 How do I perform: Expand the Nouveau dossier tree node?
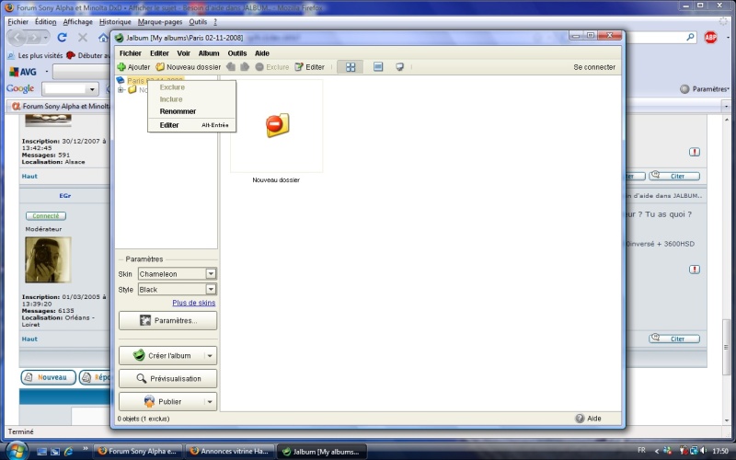[x=121, y=90]
